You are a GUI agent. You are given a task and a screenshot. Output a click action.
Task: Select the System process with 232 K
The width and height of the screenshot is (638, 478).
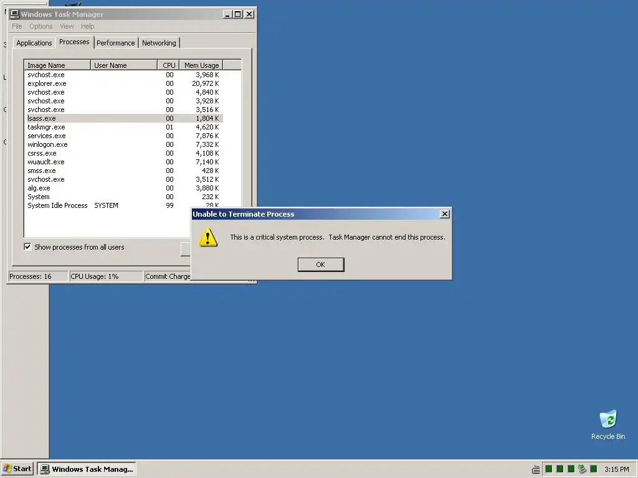[124, 197]
